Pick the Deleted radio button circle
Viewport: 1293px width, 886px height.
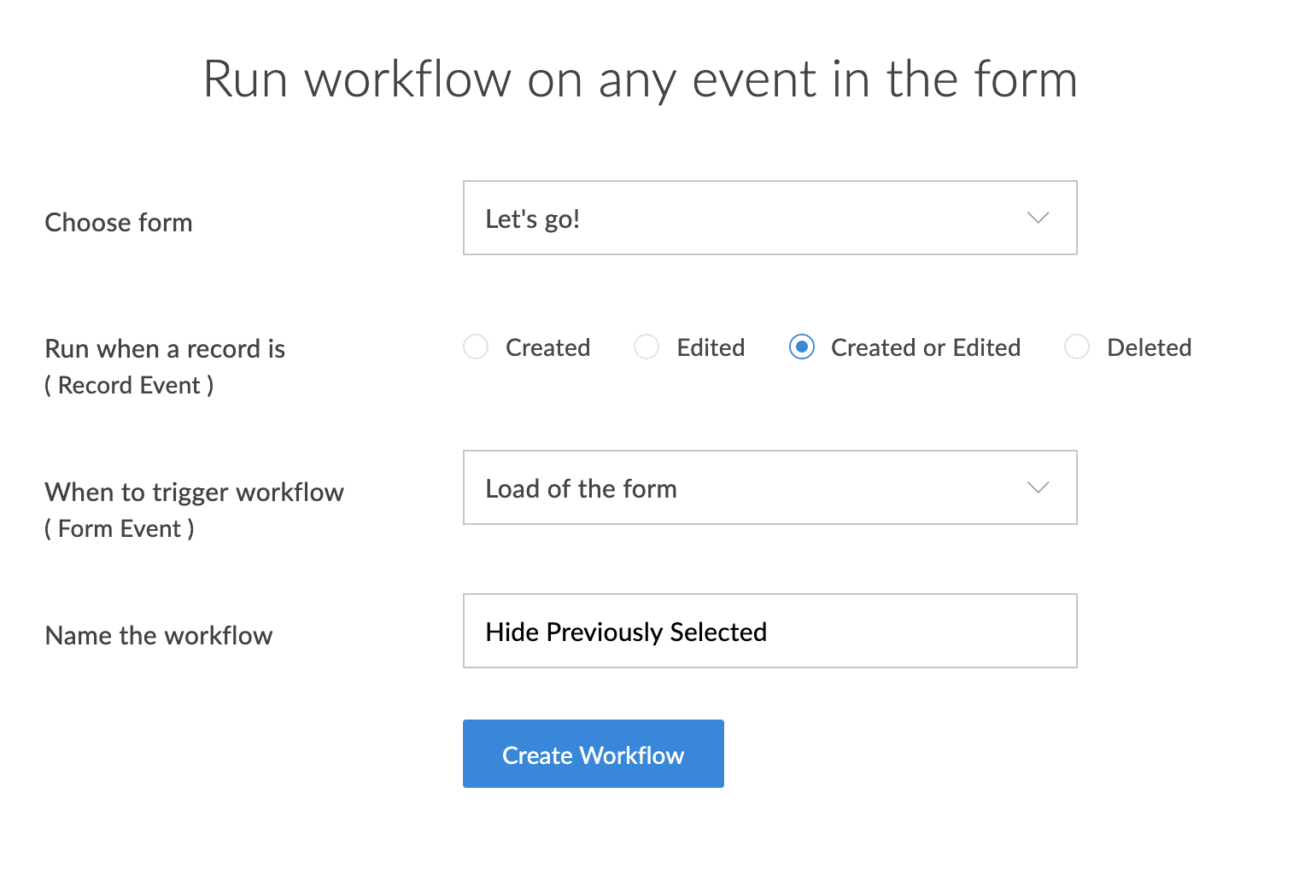(x=1077, y=347)
